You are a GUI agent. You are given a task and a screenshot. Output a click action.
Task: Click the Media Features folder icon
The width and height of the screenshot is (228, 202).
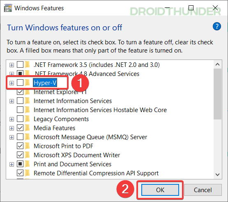(x=27, y=128)
